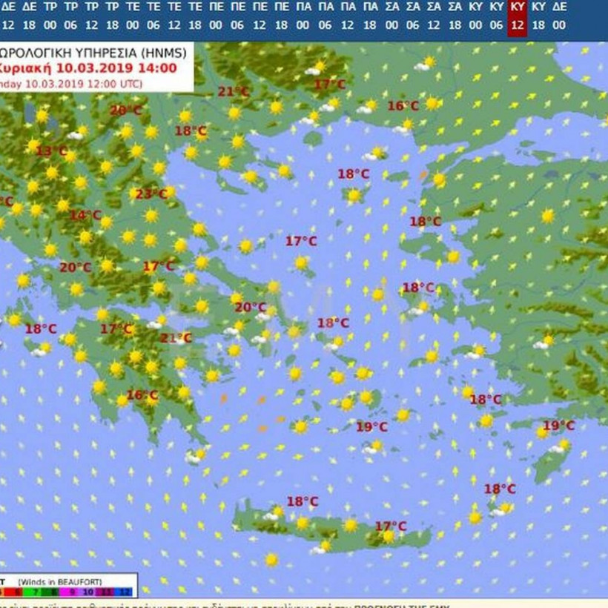Click the 13°C temperature label
608x608 pixels.
point(51,151)
